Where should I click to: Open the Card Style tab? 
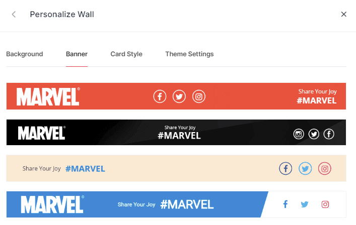[x=126, y=54]
